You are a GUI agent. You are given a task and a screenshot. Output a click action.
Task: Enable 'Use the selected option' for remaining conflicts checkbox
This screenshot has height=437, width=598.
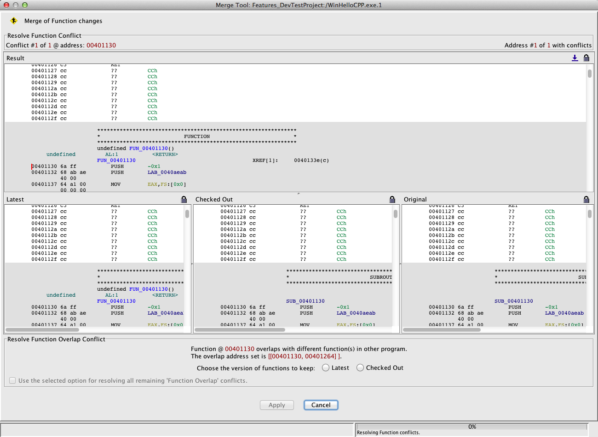(x=12, y=380)
